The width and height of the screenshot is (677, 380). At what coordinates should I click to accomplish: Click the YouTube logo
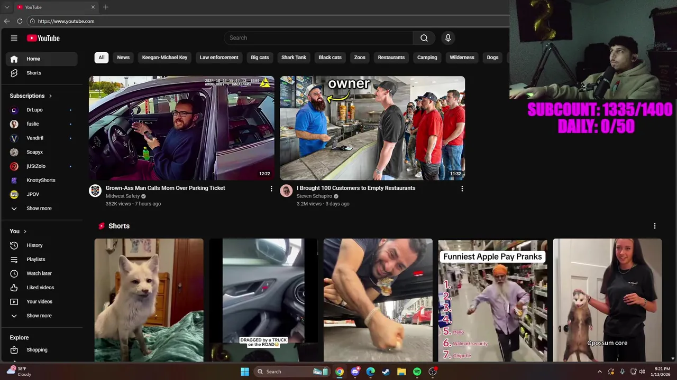(x=43, y=38)
